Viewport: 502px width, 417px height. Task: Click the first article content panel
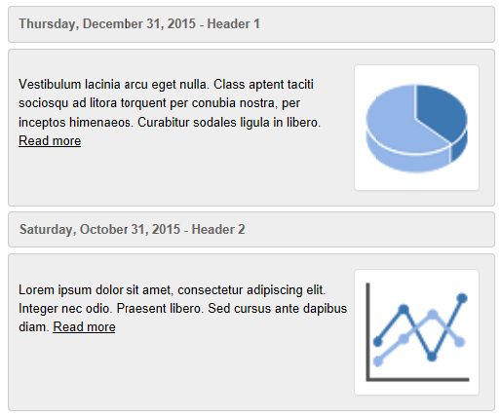[x=251, y=128]
